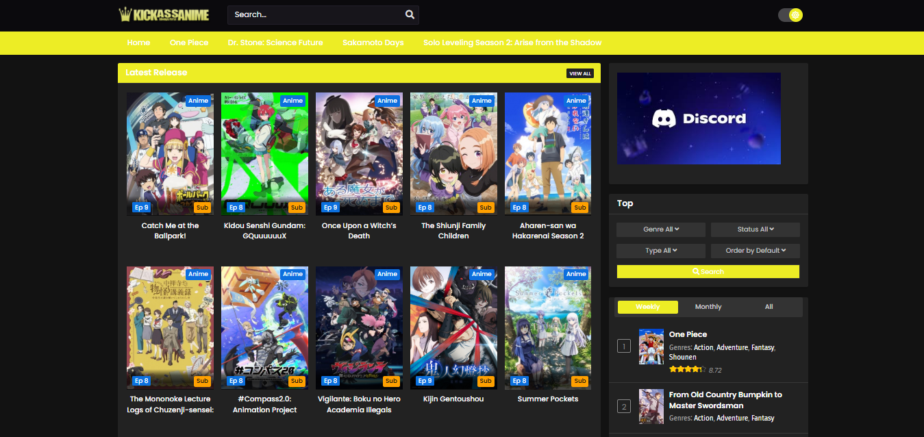Open One Piece in the yellow menu bar
This screenshot has width=924, height=437.
[189, 42]
